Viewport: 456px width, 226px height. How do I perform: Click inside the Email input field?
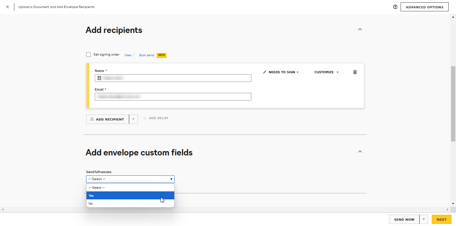tap(173, 97)
